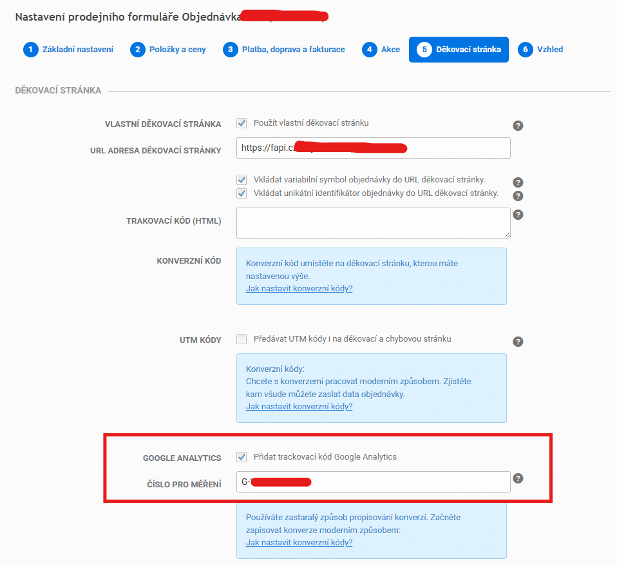The image size is (617, 566).
Task: Open help tooltip for Trakovací kód (HTML)
Action: [x=518, y=215]
